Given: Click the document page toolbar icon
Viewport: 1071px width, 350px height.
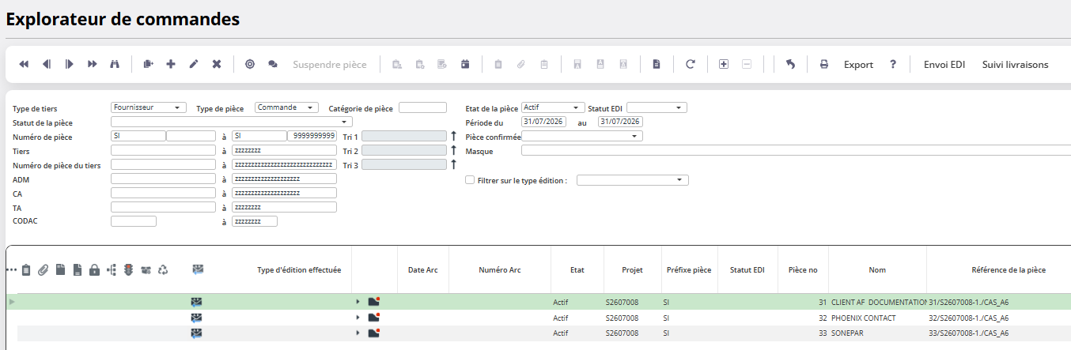Looking at the screenshot, I should pyautogui.click(x=657, y=64).
